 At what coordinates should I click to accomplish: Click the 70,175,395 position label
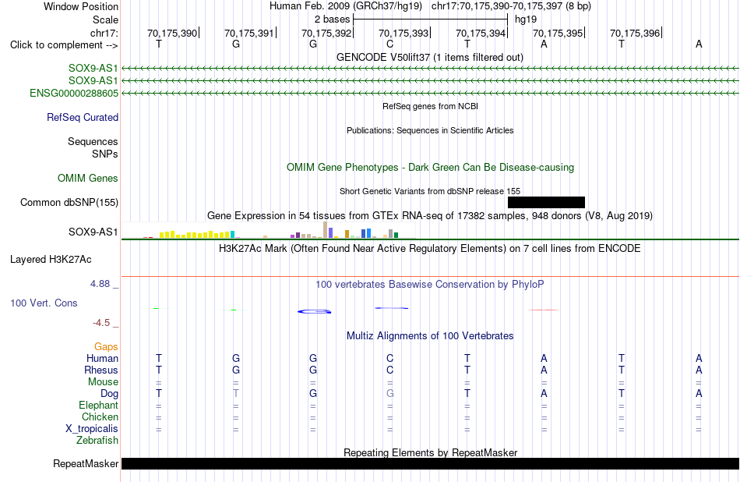point(558,33)
